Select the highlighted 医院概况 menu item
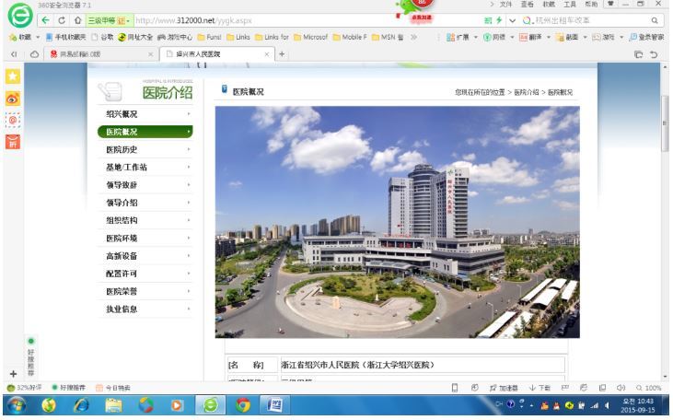This screenshot has height=420, width=673. [x=145, y=132]
